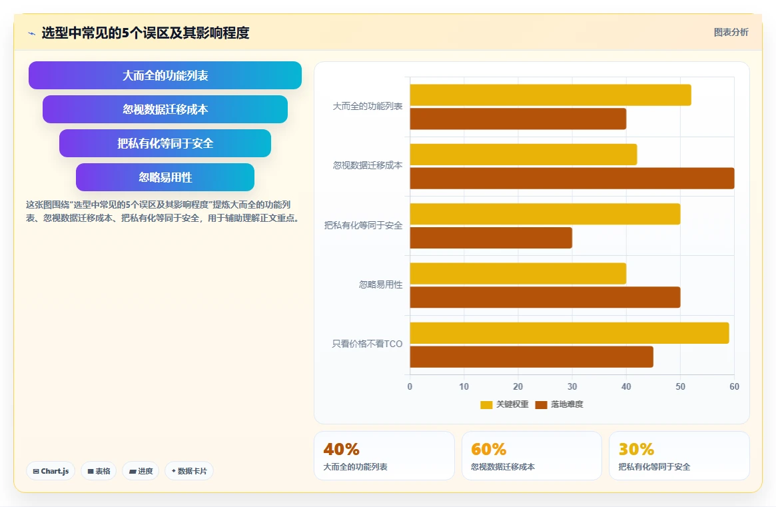Click the 忽略易用性 chart axis label
The image size is (776, 507).
[x=380, y=284]
